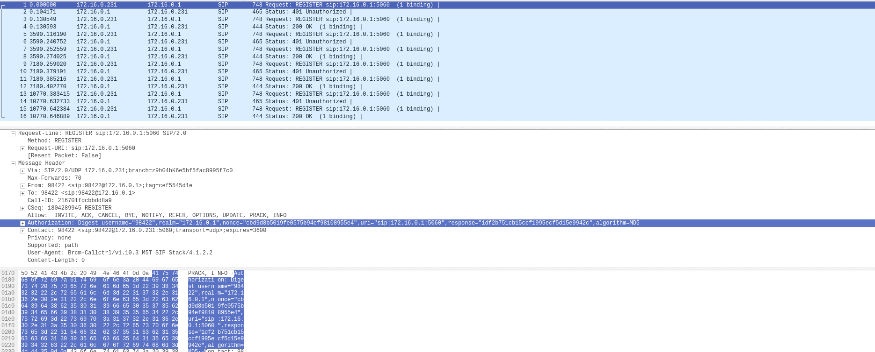Select packet 6 at time 3590.240752

coord(437,42)
